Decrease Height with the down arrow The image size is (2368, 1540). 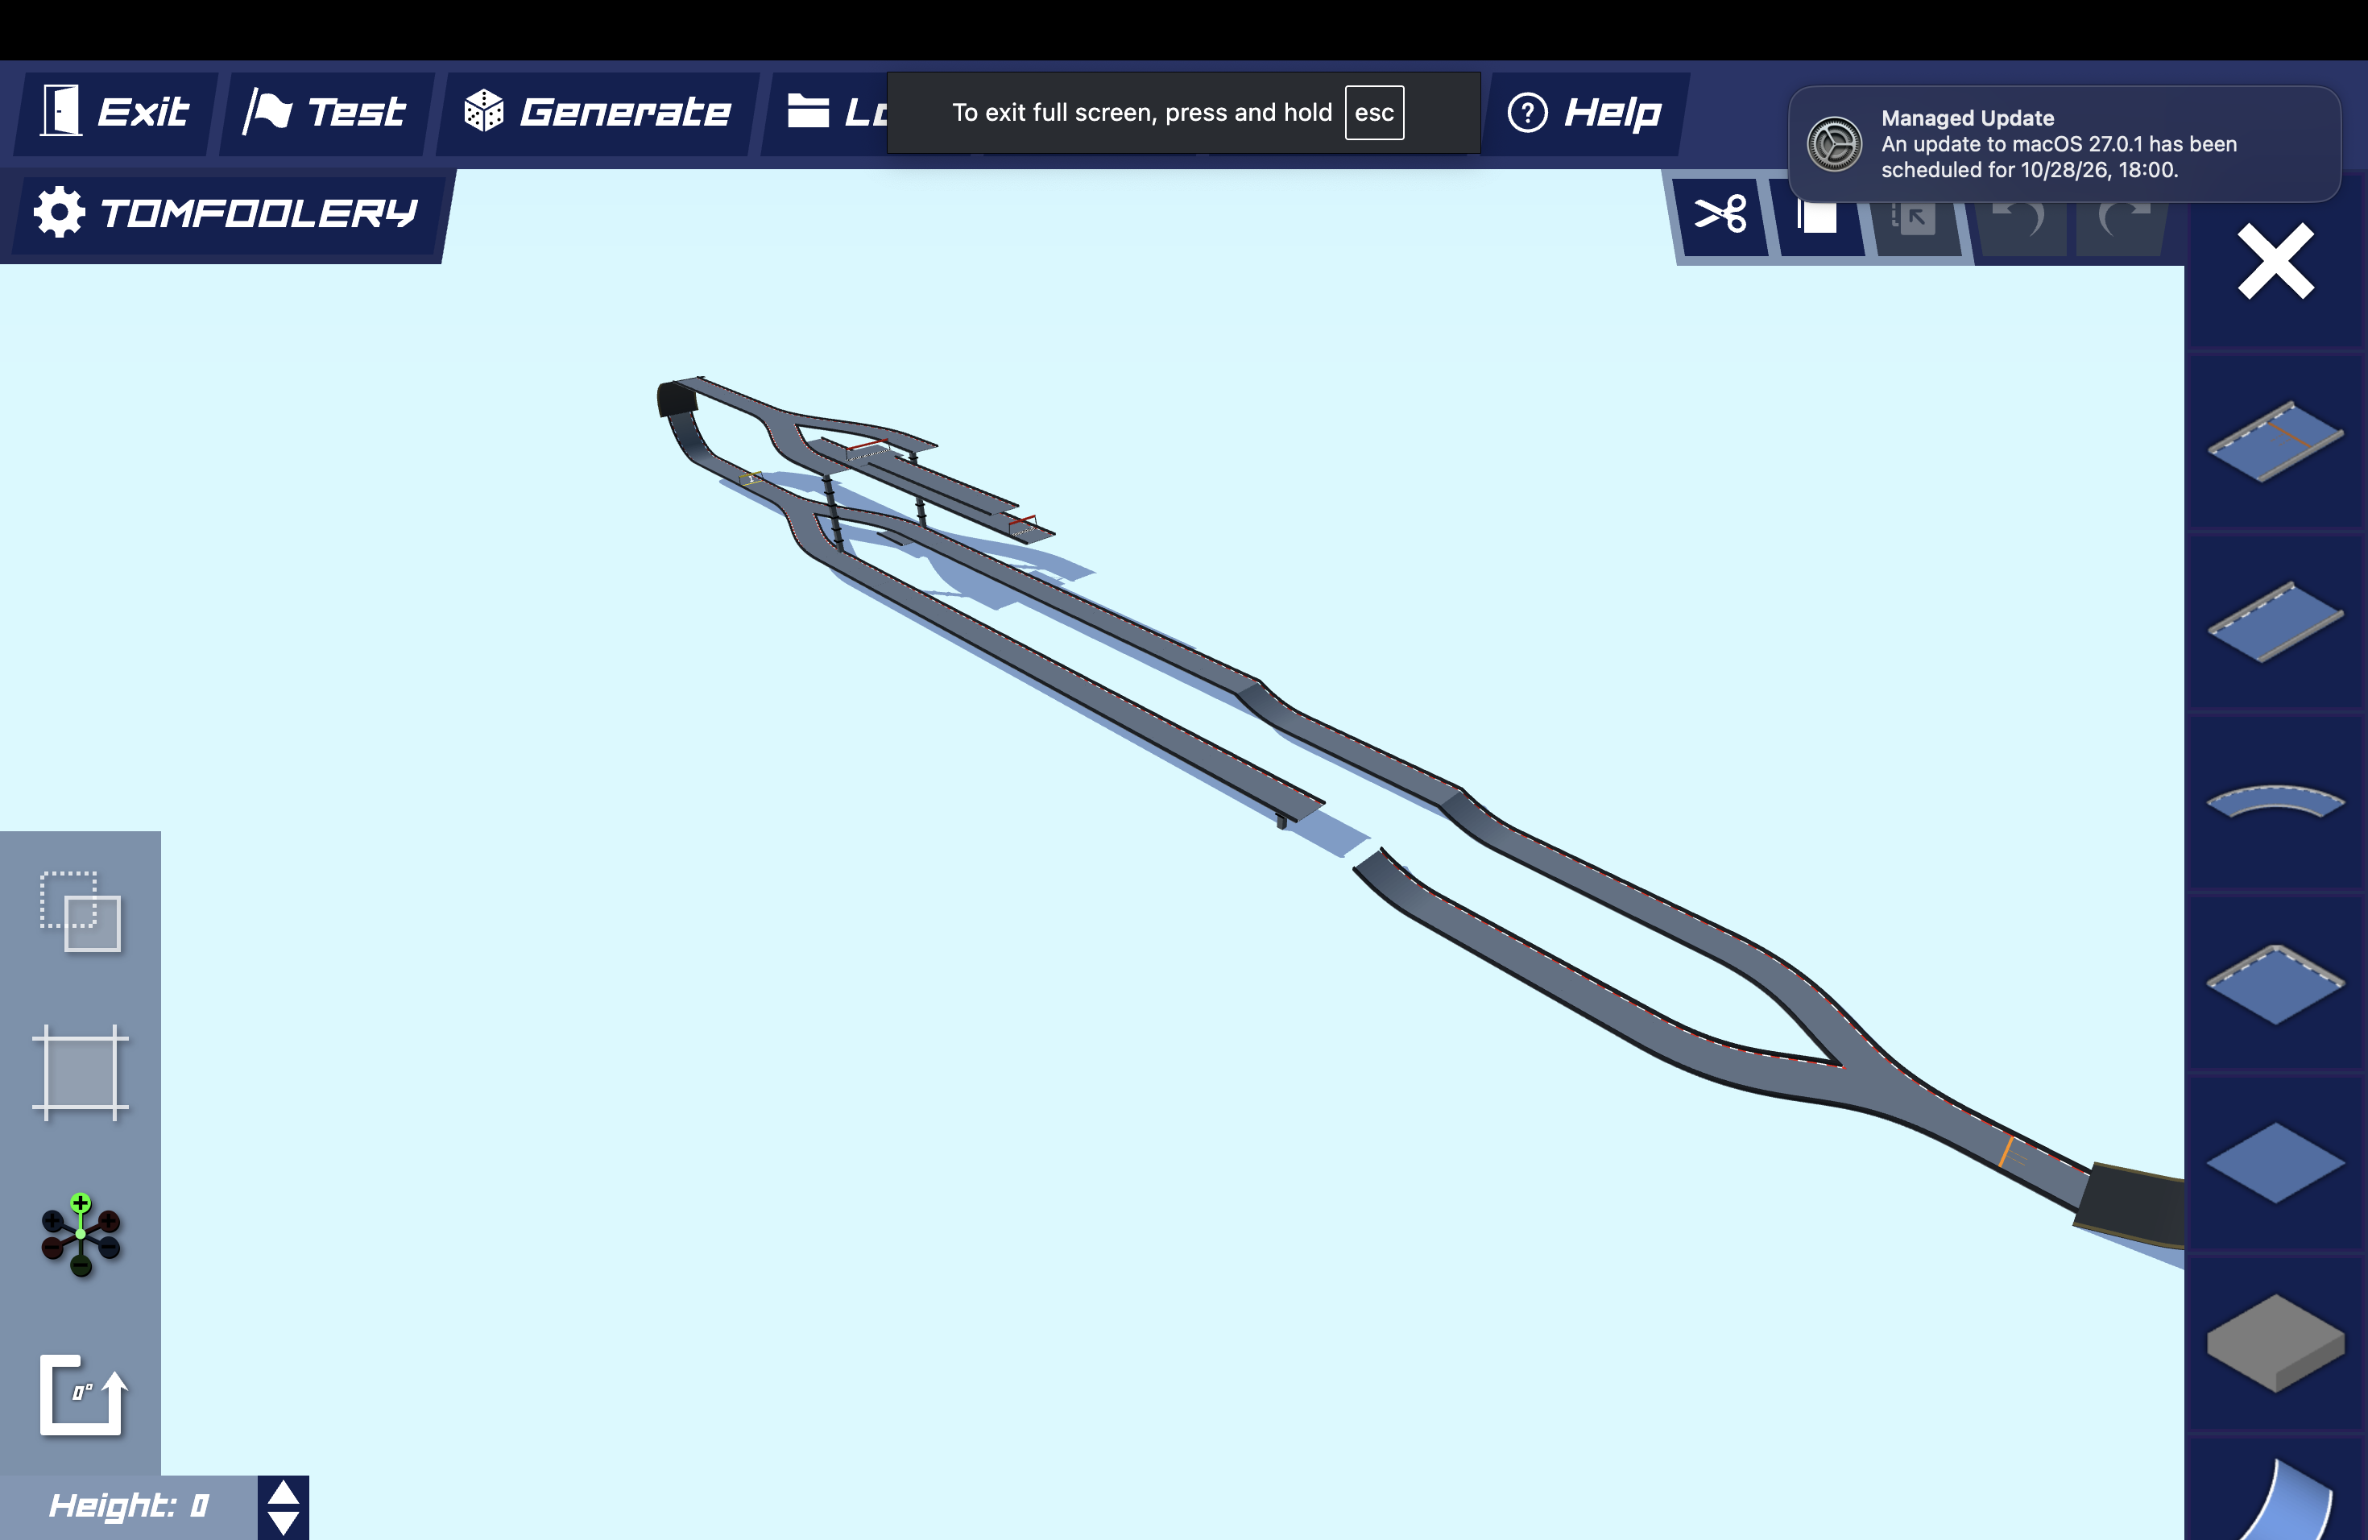point(284,1523)
